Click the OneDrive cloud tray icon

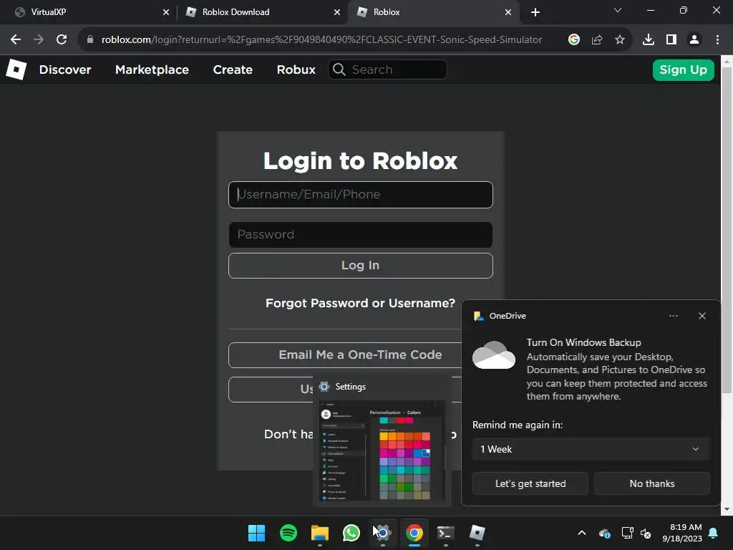tap(604, 533)
